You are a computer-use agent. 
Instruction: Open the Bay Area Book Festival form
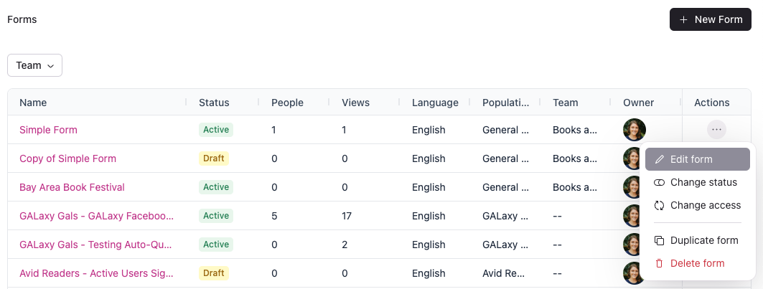point(72,187)
